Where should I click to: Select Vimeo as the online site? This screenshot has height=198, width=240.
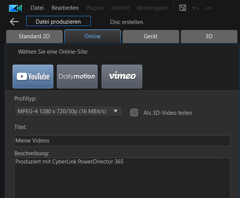pos(122,76)
